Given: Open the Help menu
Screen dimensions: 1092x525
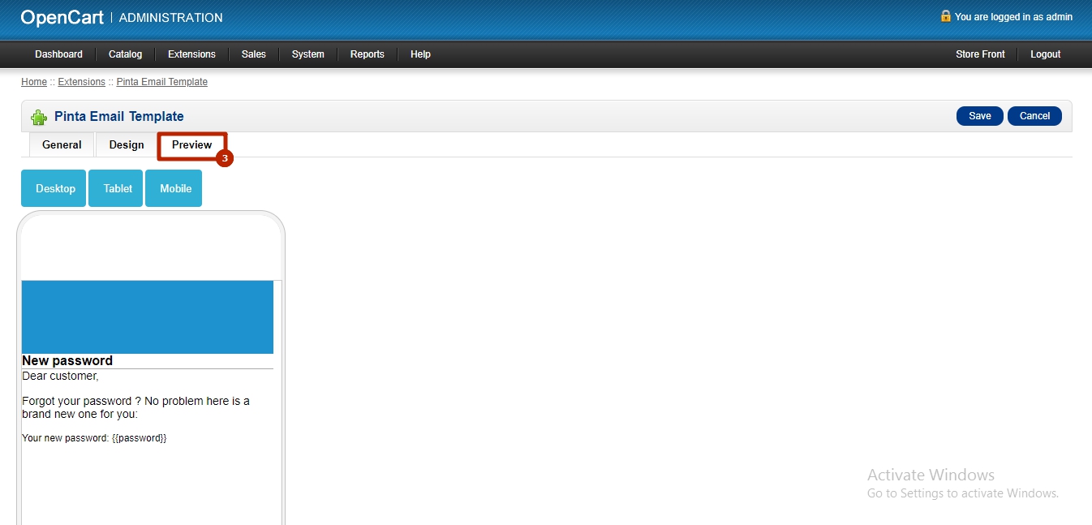Looking at the screenshot, I should (420, 54).
